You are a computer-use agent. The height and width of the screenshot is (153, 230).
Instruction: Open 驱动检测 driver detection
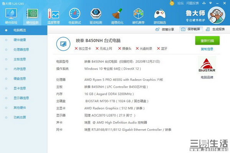tap(96, 16)
